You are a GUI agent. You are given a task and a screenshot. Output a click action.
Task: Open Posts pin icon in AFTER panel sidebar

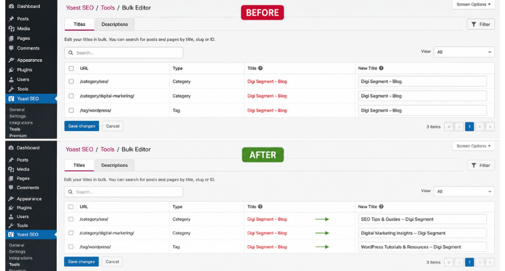pos(11,160)
